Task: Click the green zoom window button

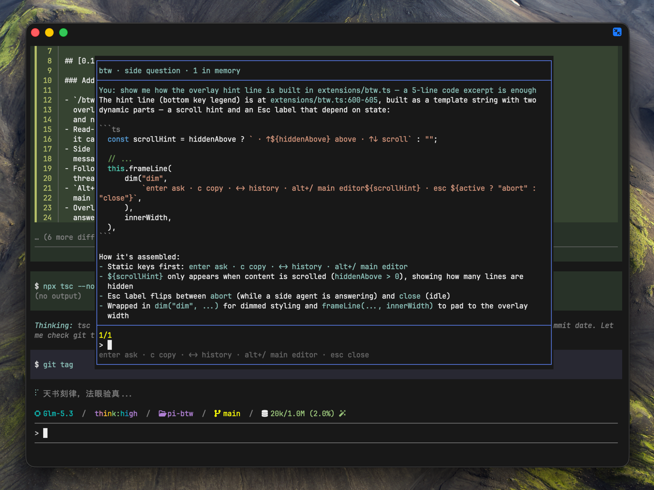Action: (63, 33)
